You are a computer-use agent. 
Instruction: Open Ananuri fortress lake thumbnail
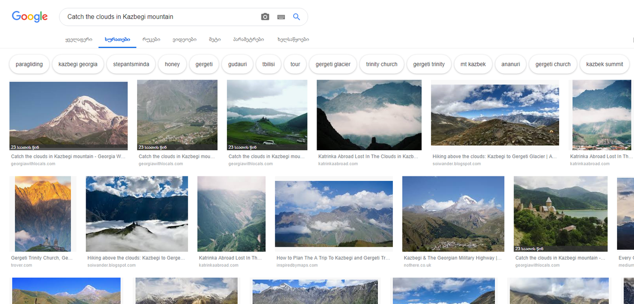[561, 214]
